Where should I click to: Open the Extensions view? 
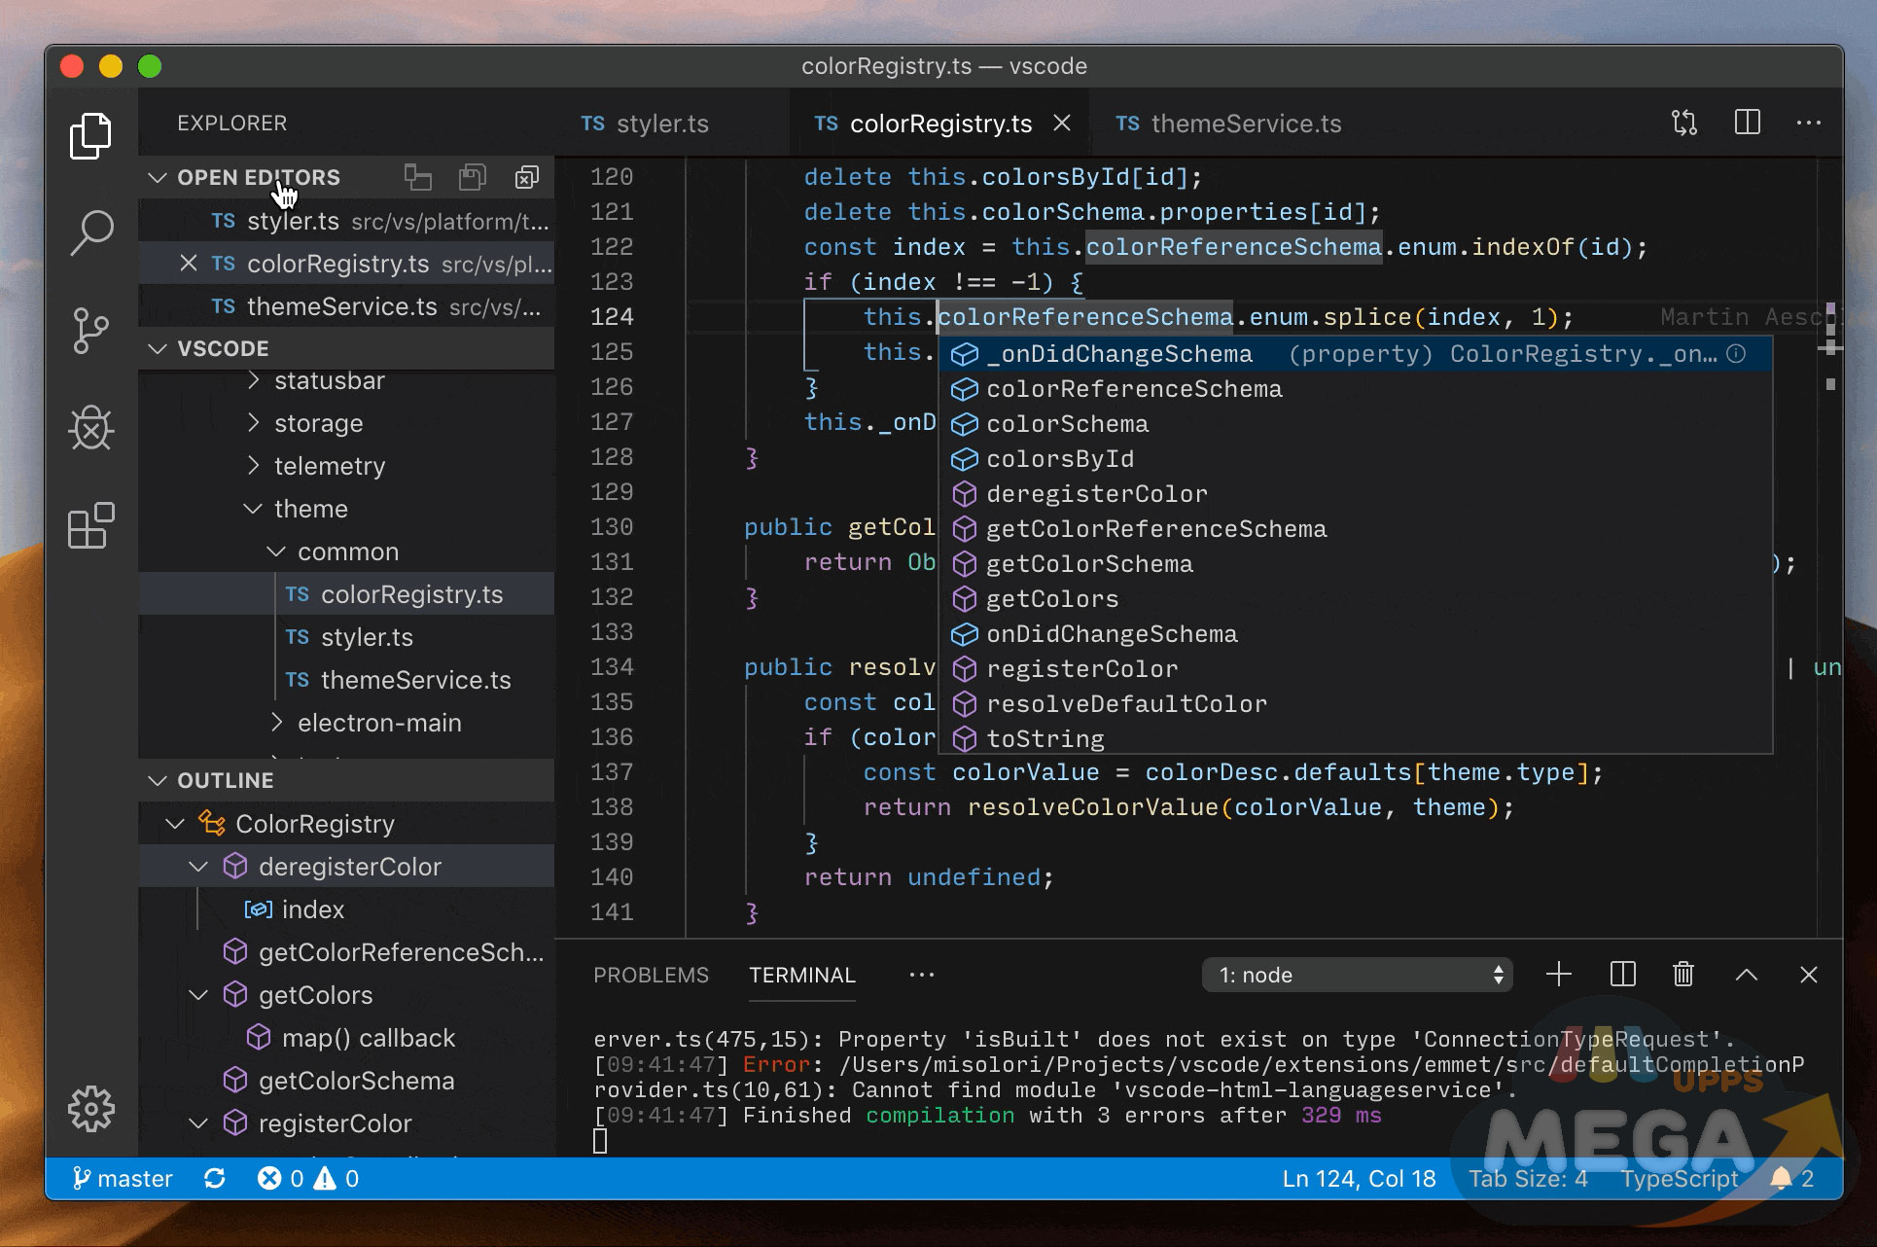pos(91,526)
